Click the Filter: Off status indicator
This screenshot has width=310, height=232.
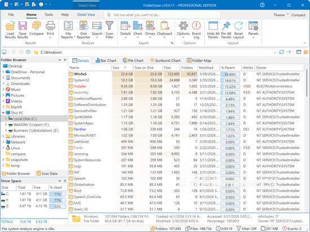(x=246, y=229)
